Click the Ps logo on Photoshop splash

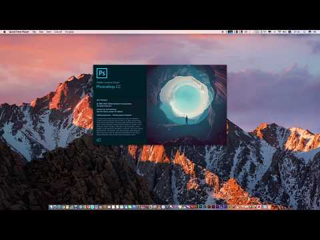[102, 73]
